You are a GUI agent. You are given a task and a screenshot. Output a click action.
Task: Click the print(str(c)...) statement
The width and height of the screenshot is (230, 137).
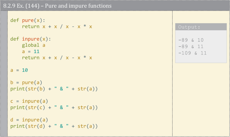click(x=54, y=107)
